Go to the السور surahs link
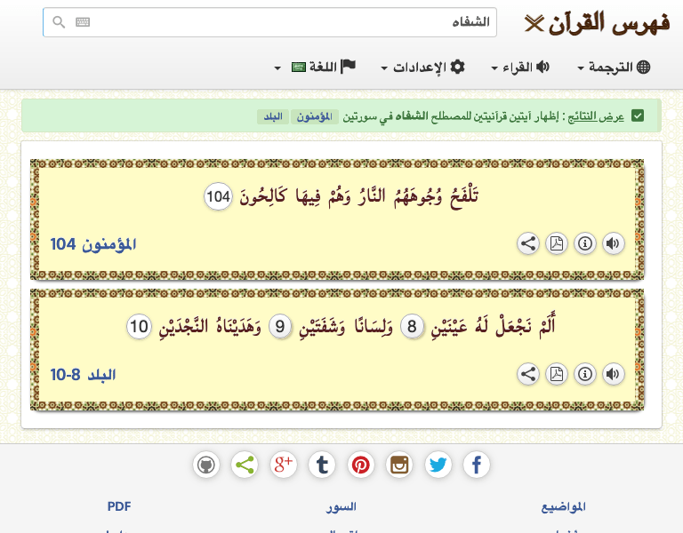Screen dimensions: 683x533 pos(341,506)
